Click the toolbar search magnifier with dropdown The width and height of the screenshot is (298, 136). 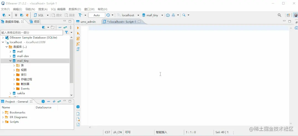click(184, 15)
